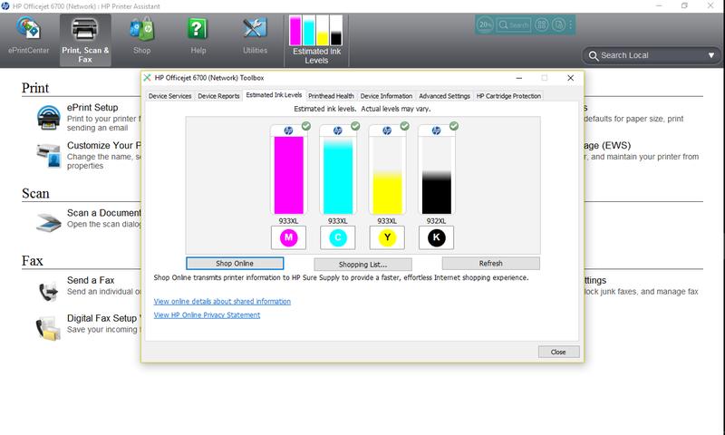The height and width of the screenshot is (435, 725).
Task: Click the magenta ink level bar
Action: [x=288, y=175]
